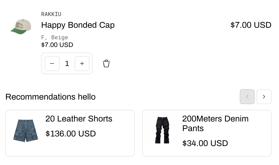Remove the cap with the trash icon
Image resolution: width=279 pixels, height=165 pixels.
[x=106, y=64]
